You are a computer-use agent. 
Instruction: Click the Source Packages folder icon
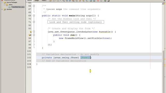[x=5, y=2]
